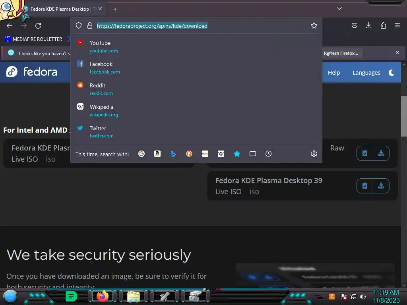
Task: Search this time with DuckDuckGo
Action: pyautogui.click(x=189, y=154)
